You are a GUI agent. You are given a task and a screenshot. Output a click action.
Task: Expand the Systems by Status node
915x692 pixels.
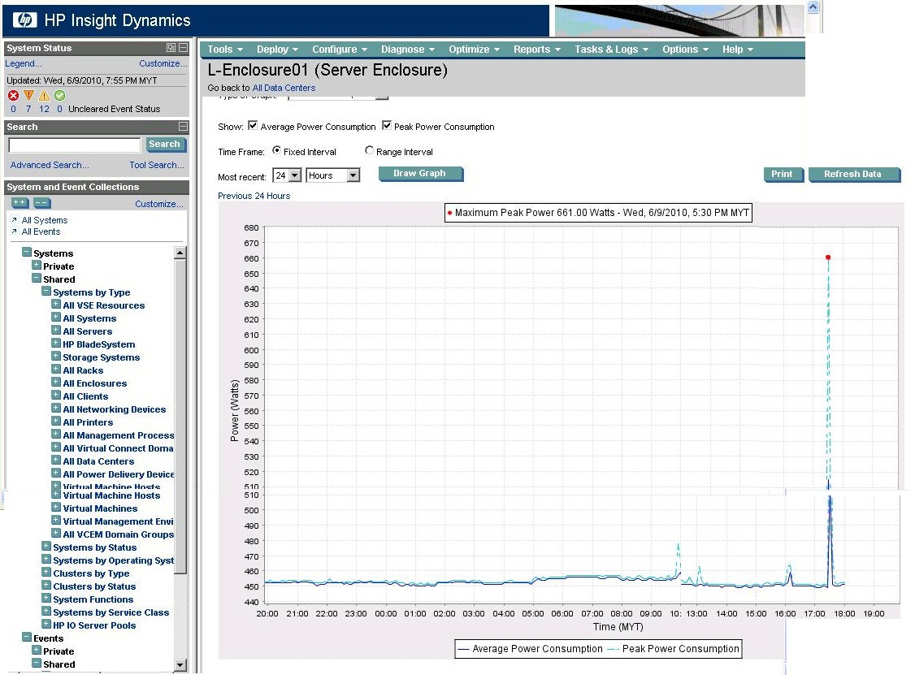point(46,546)
